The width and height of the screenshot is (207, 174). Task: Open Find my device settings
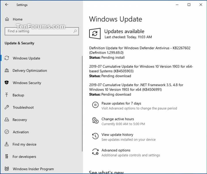(x=24, y=144)
